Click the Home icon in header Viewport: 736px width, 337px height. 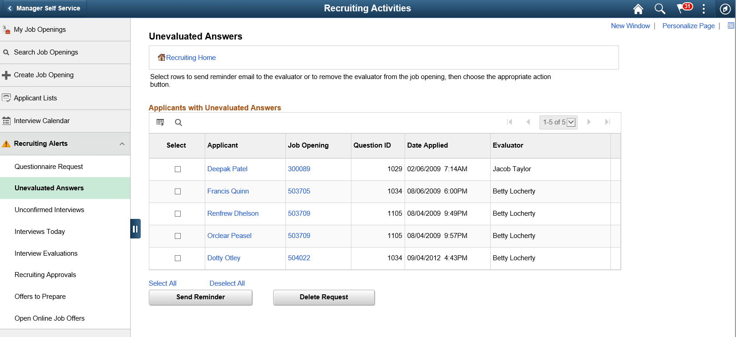click(x=638, y=9)
